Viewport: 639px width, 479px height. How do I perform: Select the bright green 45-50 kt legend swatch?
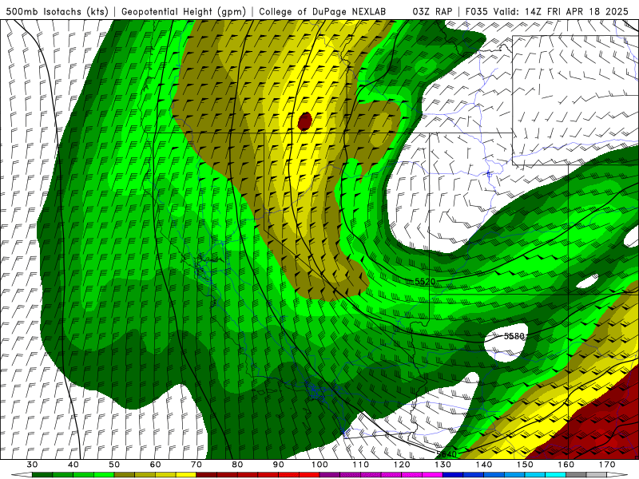(104, 475)
